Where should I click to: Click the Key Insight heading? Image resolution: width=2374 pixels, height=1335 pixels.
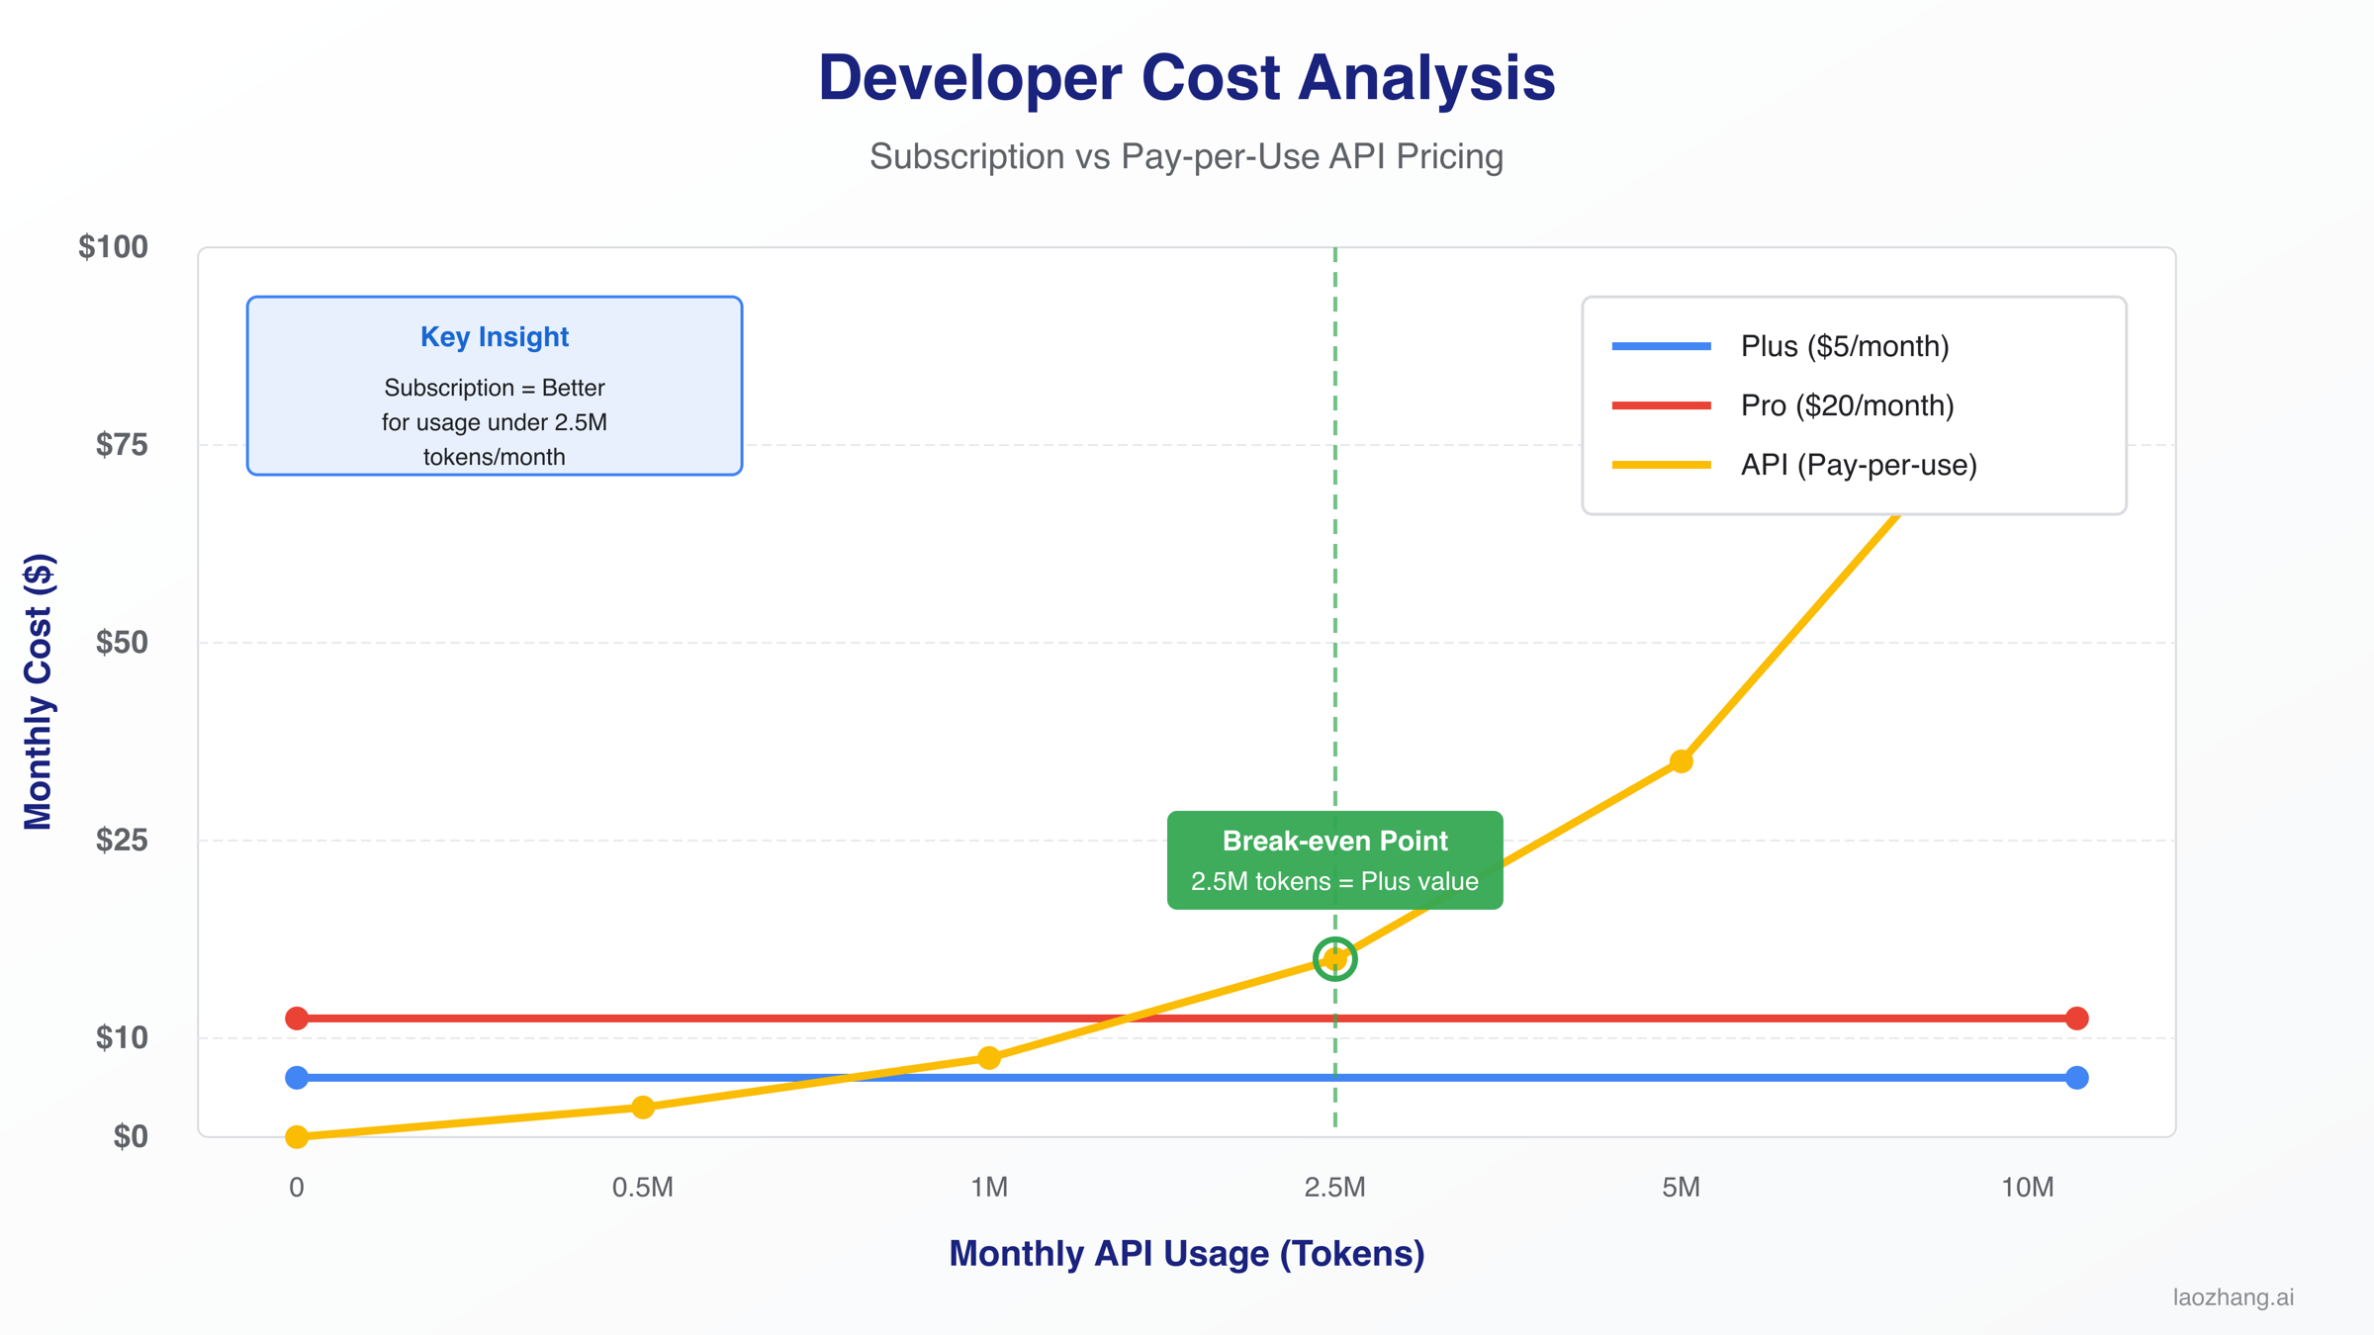point(494,337)
